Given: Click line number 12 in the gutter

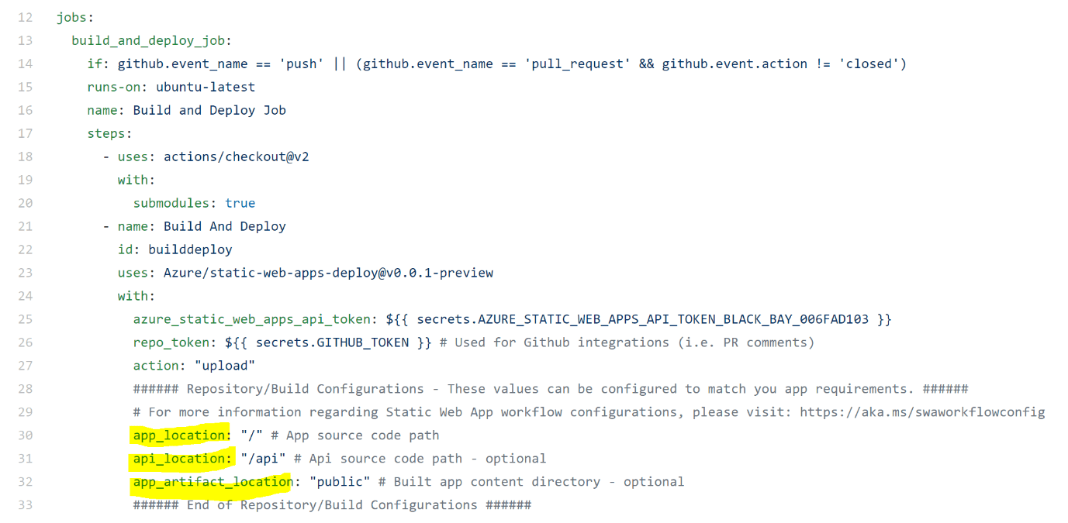Looking at the screenshot, I should click(x=25, y=17).
